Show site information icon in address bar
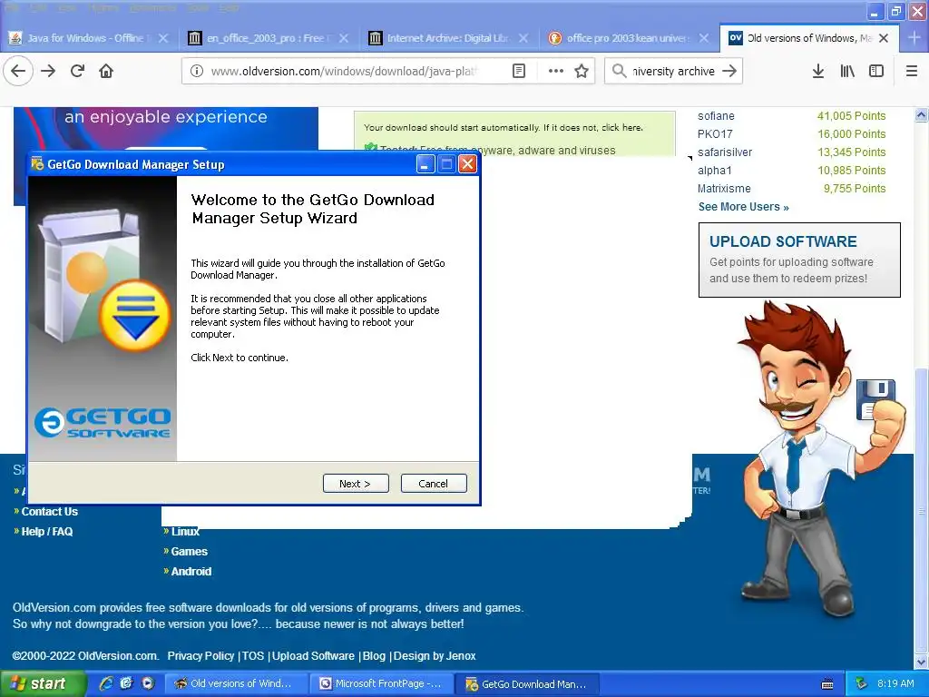This screenshot has width=929, height=697. [196, 71]
